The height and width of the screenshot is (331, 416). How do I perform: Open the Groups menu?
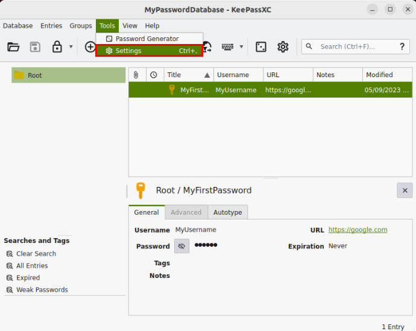(81, 26)
